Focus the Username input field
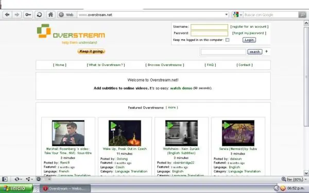This screenshot has width=309, height=193. [x=209, y=27]
